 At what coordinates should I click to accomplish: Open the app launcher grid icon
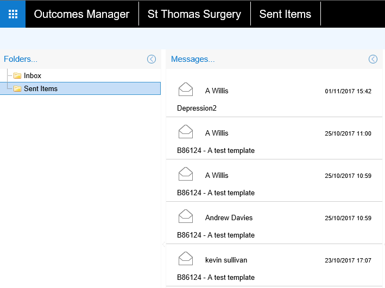coord(13,14)
